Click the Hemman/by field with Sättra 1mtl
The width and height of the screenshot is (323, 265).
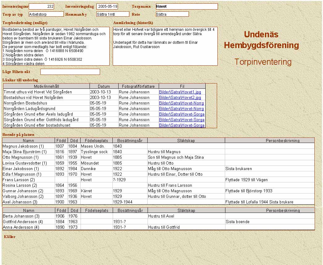(x=112, y=14)
